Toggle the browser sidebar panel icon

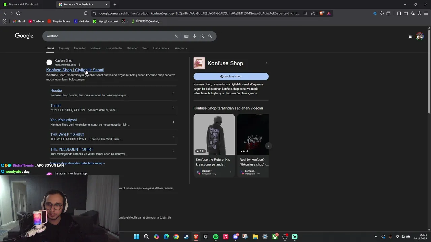click(x=399, y=13)
